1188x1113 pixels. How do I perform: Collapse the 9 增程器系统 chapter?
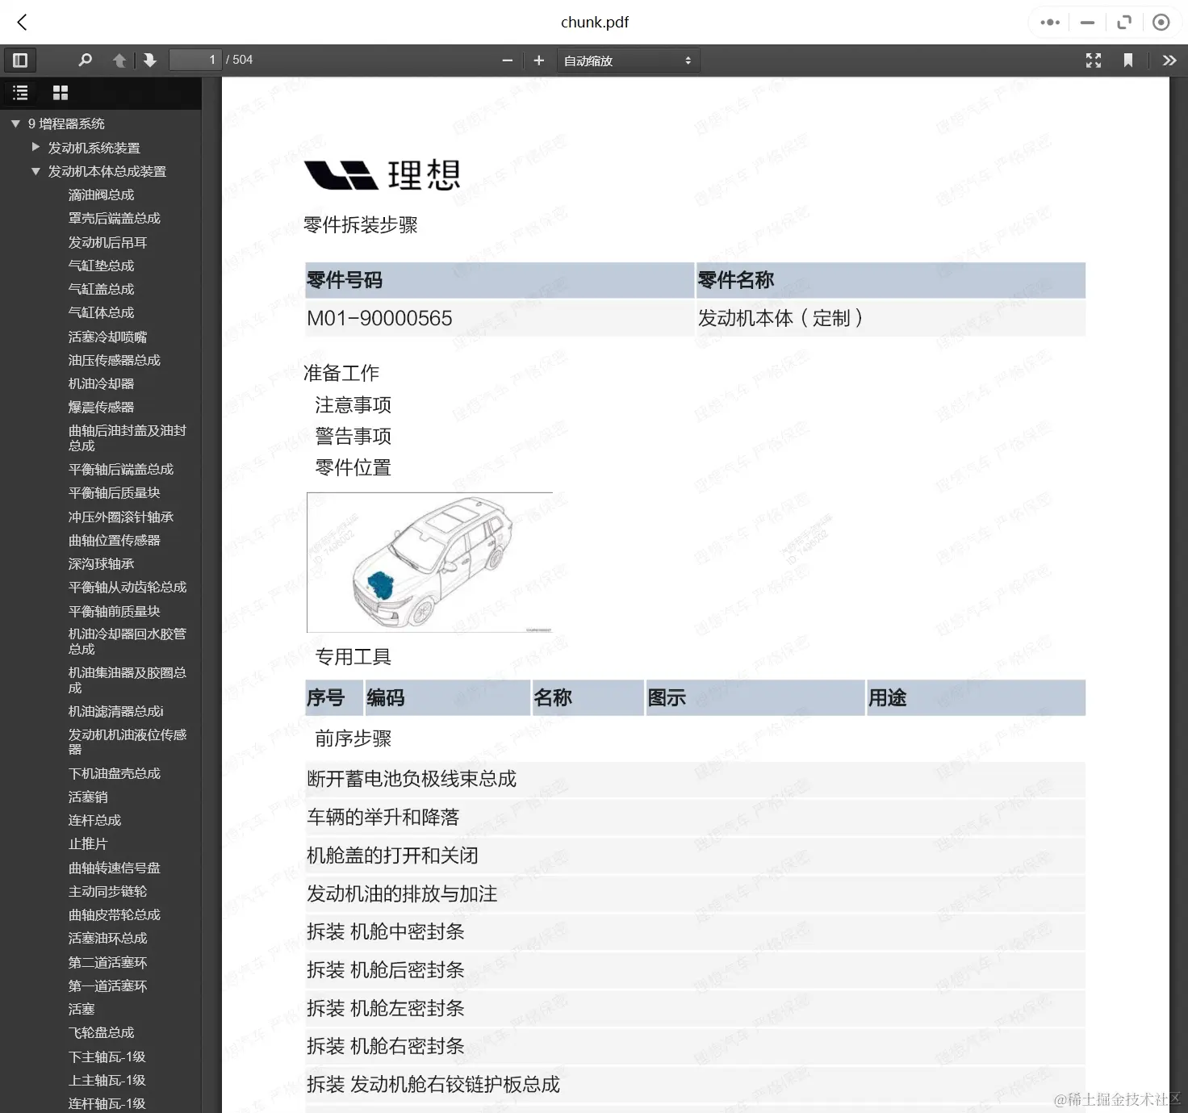click(14, 123)
